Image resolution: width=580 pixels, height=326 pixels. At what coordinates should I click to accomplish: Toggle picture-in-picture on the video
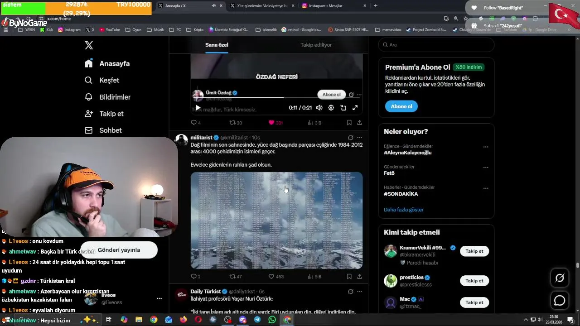[x=343, y=108]
